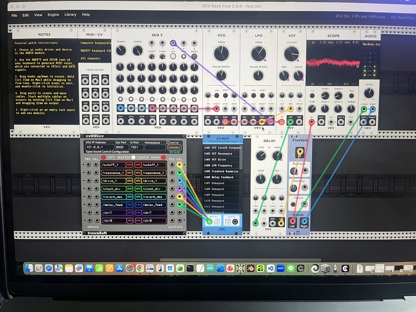Click the OSC IP Address field
The width and height of the screenshot is (416, 312).
pyautogui.click(x=99, y=147)
